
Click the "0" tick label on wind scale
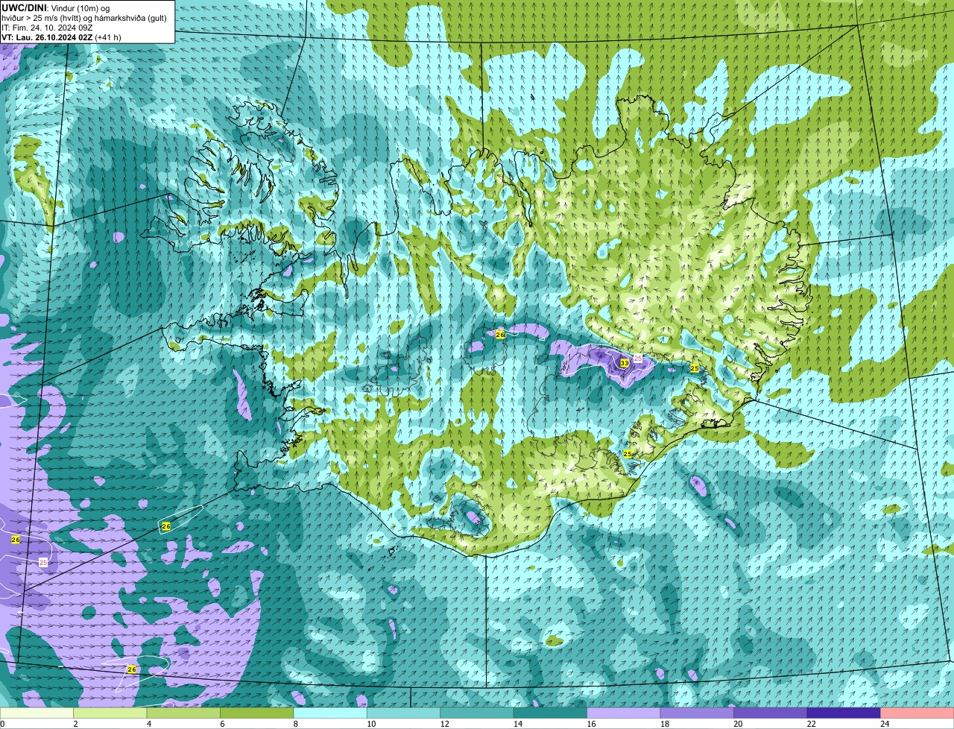pos(3,724)
